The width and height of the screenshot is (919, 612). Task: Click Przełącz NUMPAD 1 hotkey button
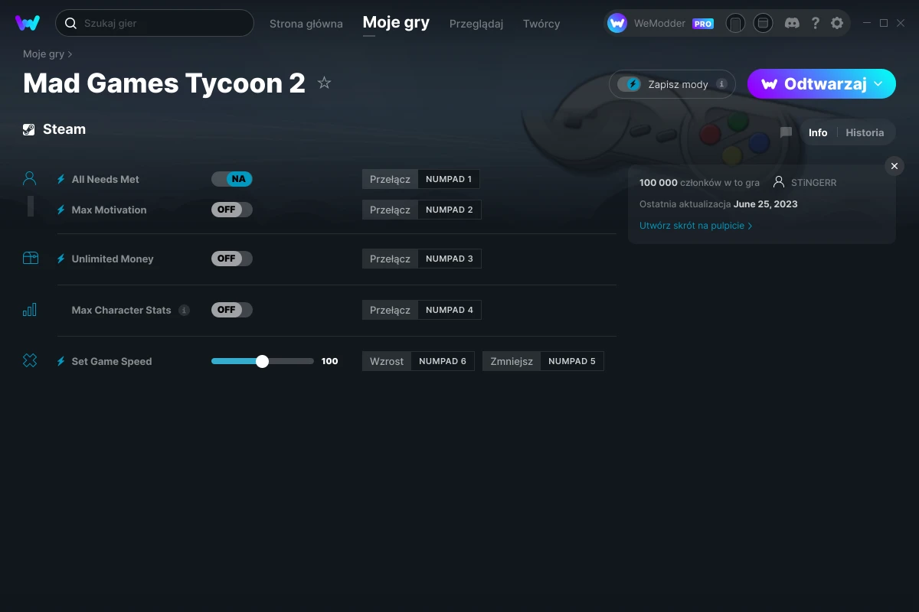(x=421, y=179)
